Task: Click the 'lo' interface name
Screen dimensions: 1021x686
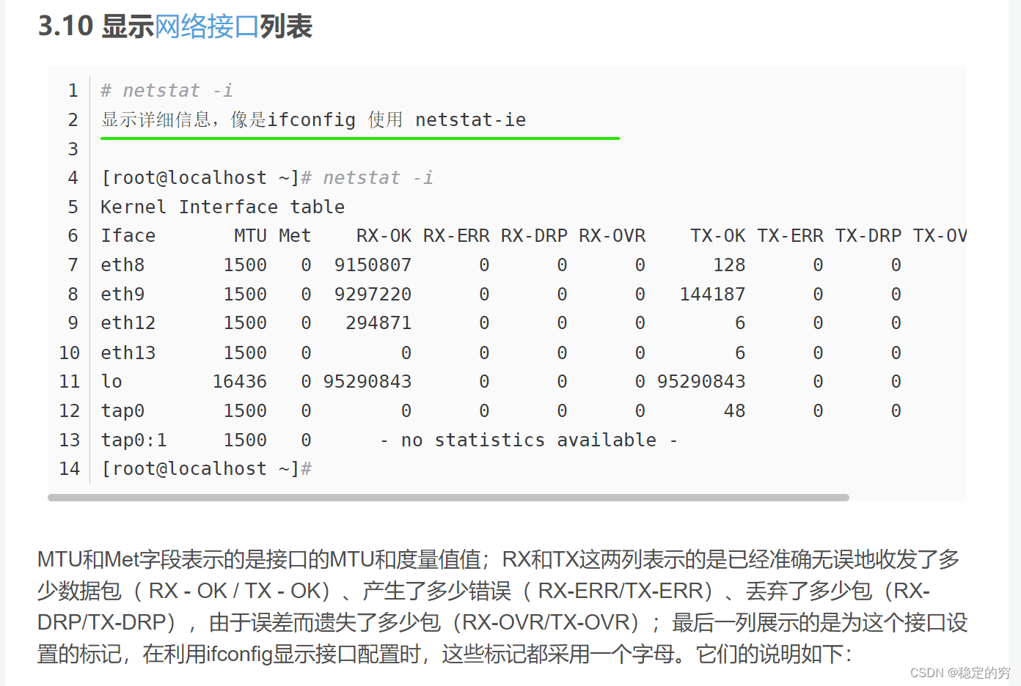Action: click(111, 381)
